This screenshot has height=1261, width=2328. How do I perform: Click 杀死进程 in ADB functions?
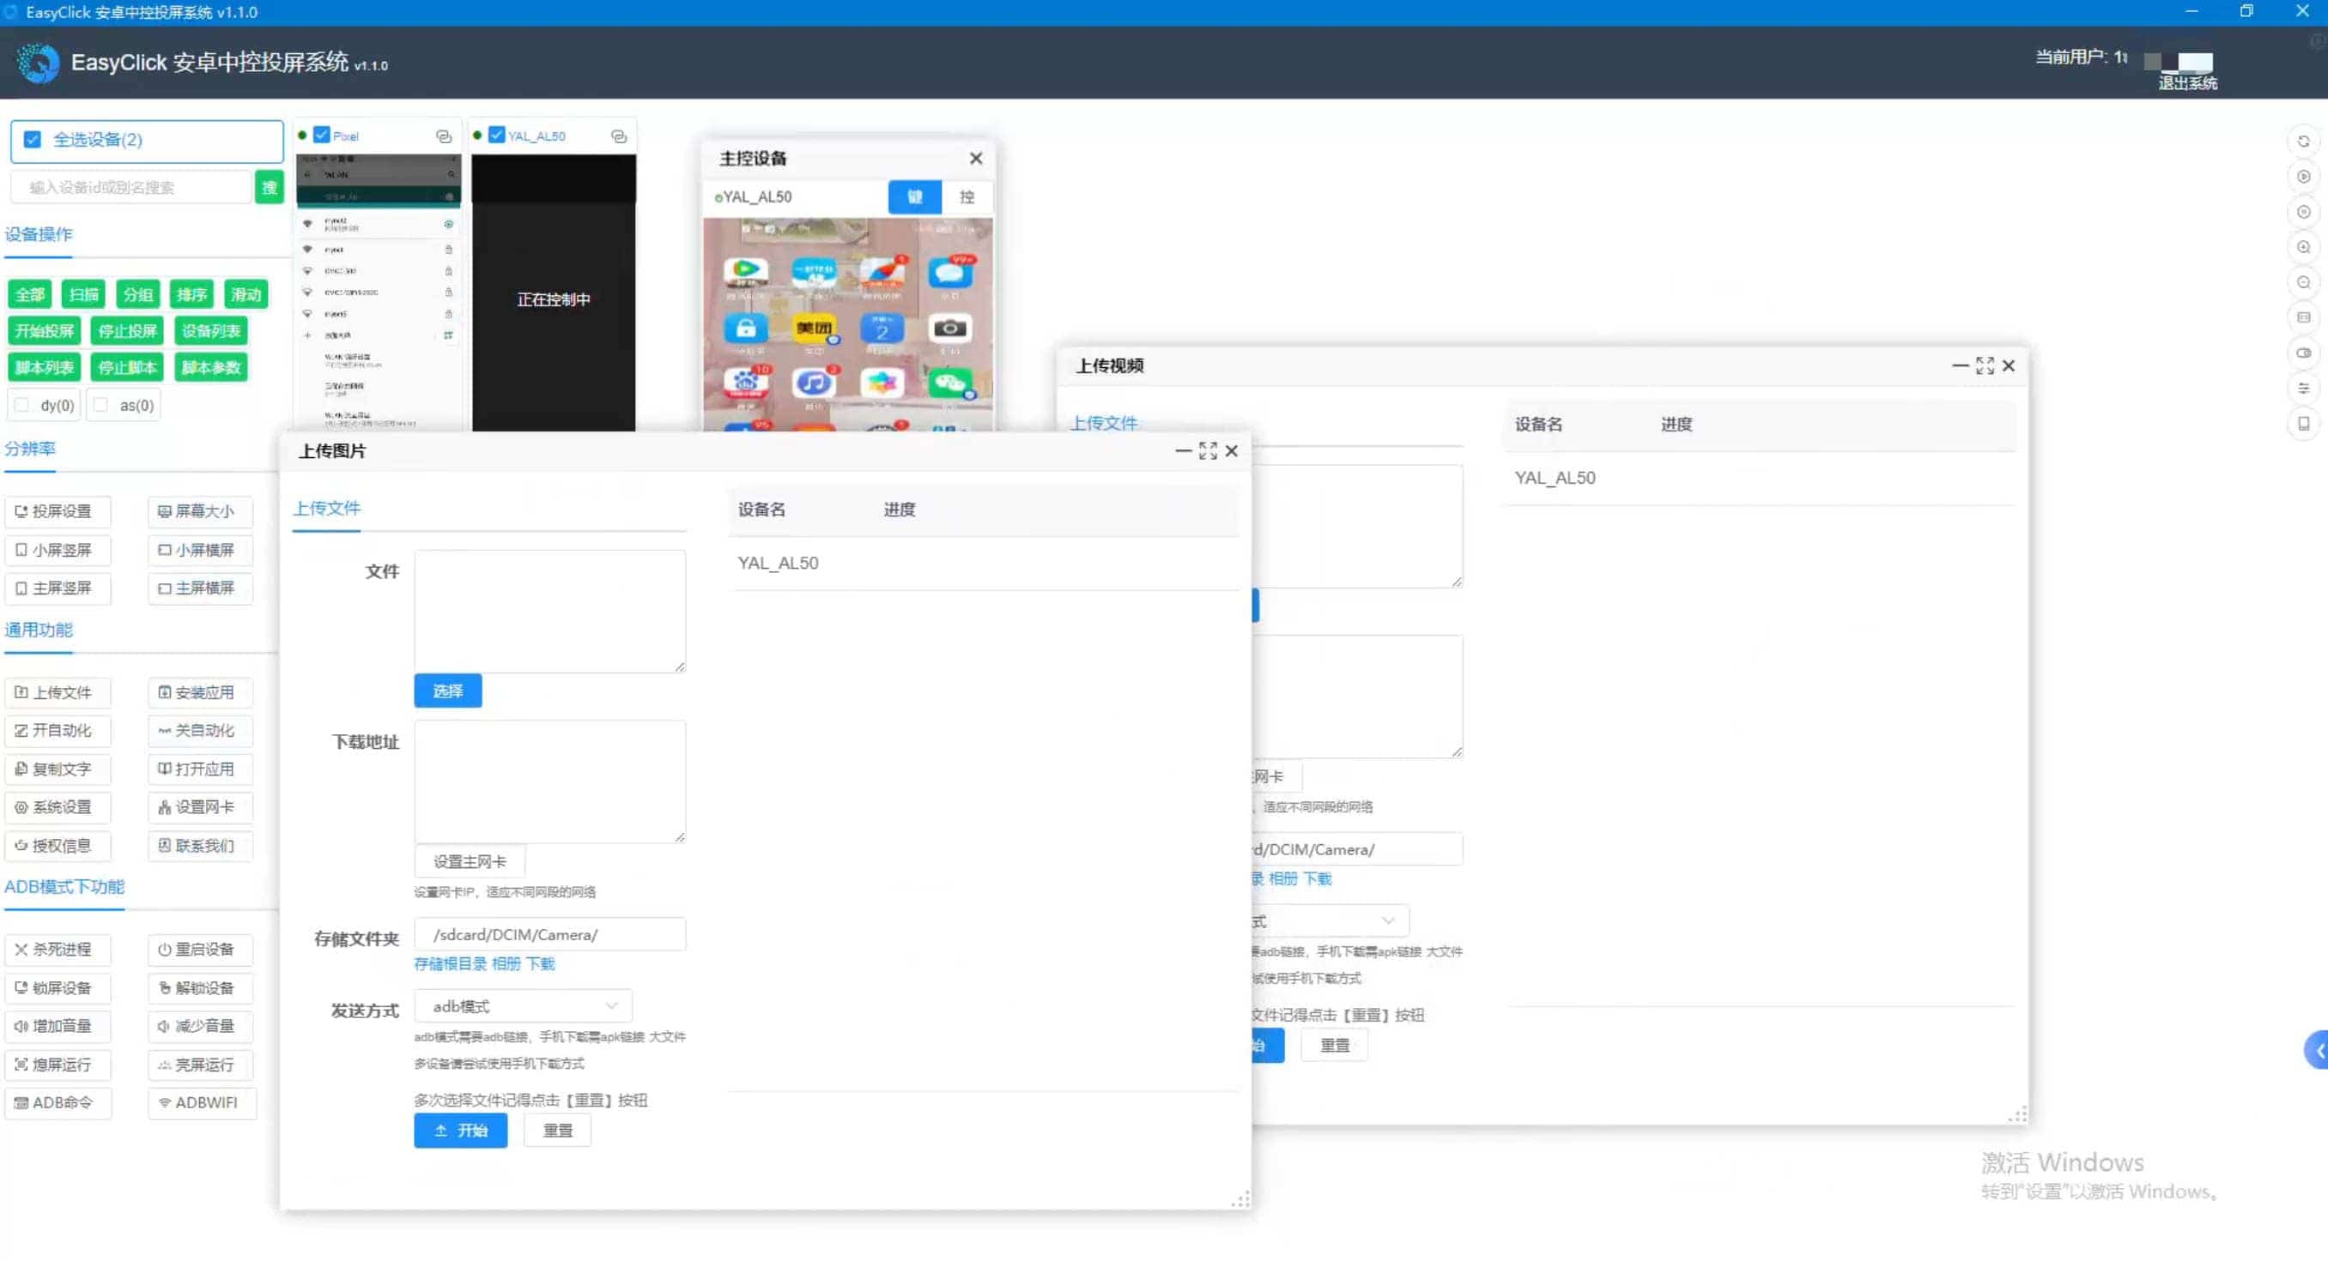point(57,950)
